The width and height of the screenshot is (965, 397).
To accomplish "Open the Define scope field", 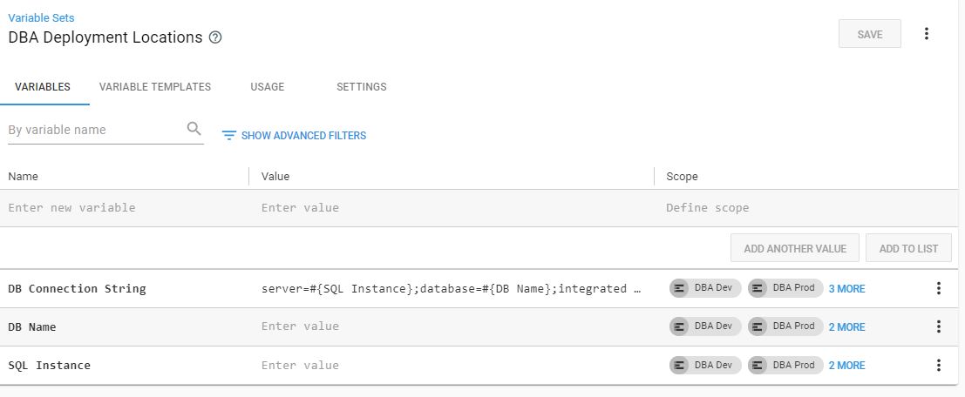I will [x=806, y=208].
